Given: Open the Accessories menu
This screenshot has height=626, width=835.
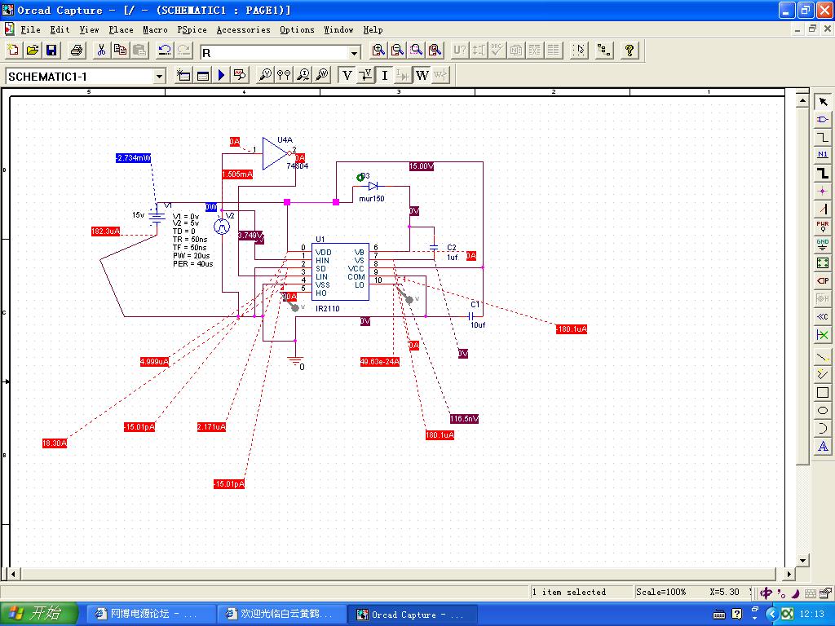Looking at the screenshot, I should pos(243,30).
